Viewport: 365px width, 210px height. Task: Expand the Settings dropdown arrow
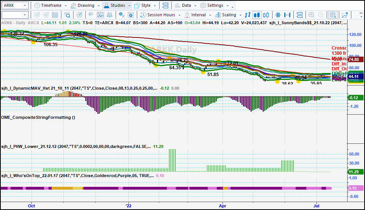pos(227,6)
